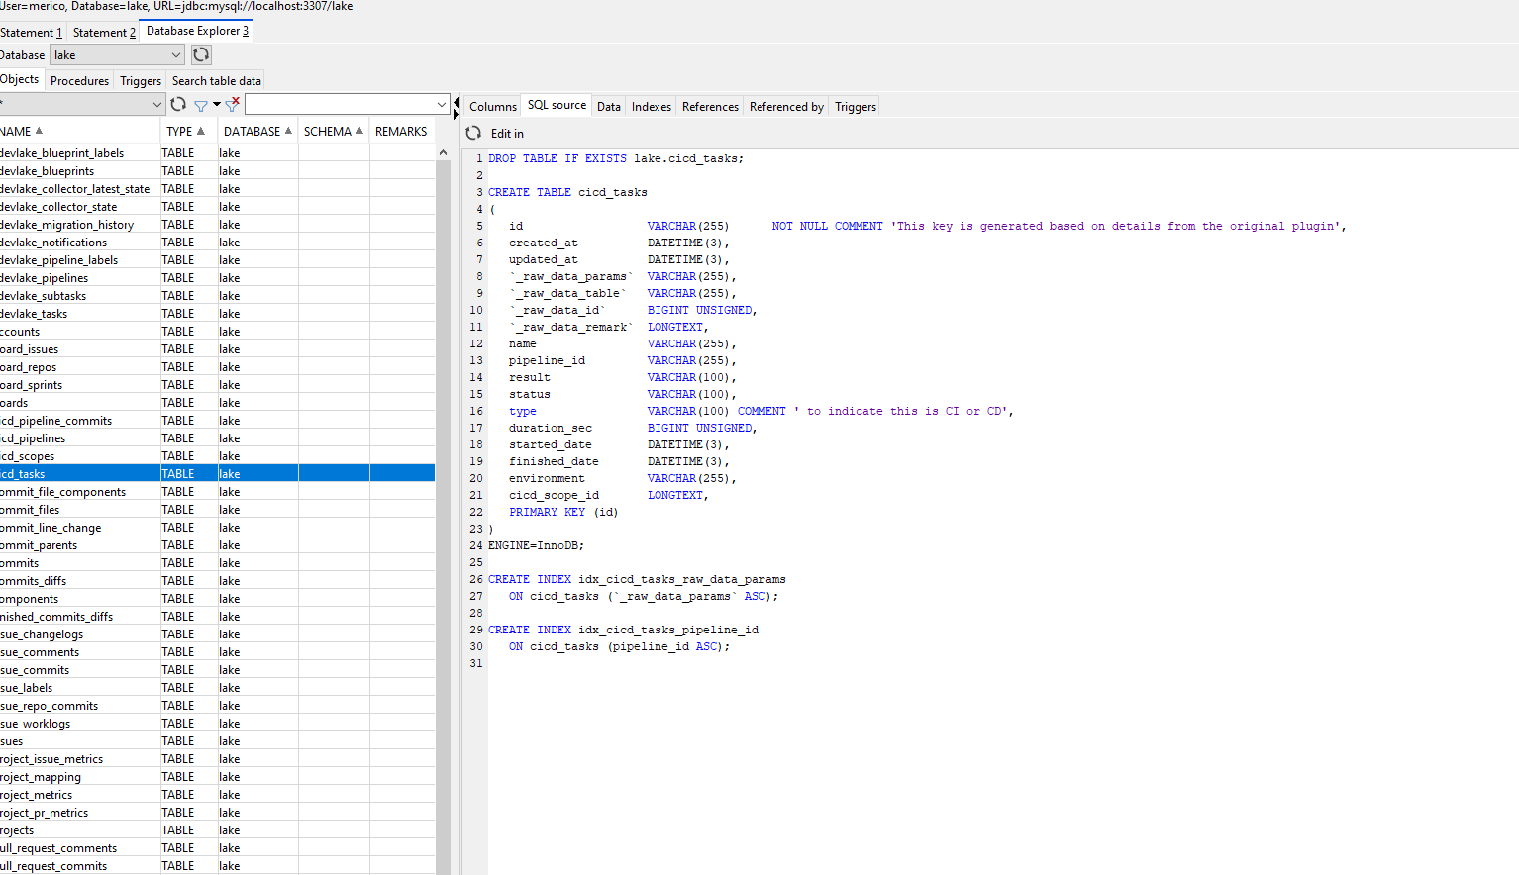Open the filter options small arrow
Screen dimensions: 1519x875
click(217, 105)
